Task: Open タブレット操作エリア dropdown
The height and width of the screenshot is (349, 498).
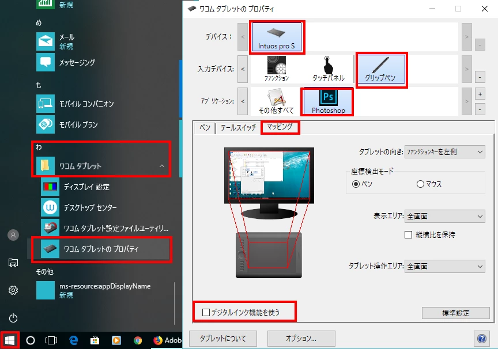Action: pos(444,266)
